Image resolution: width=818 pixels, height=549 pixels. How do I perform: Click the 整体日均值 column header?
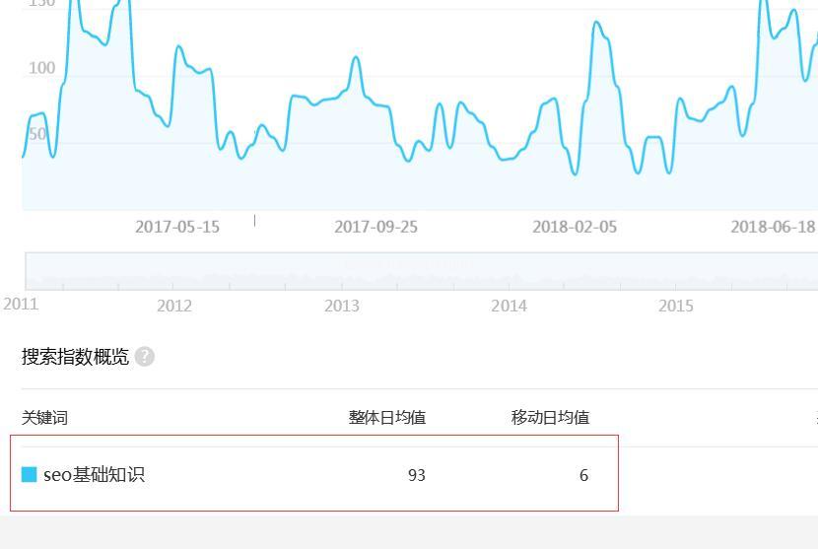click(x=386, y=417)
